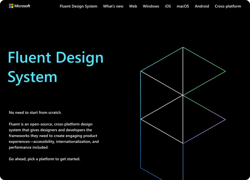Click 'No need to start from scratch.' text
Viewport: 250px width, 180px height.
pyautogui.click(x=35, y=112)
